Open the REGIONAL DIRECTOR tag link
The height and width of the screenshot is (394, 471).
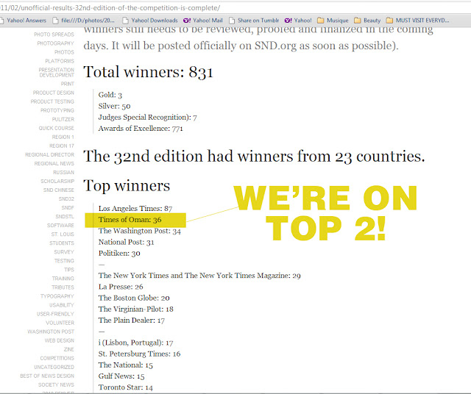(x=50, y=154)
